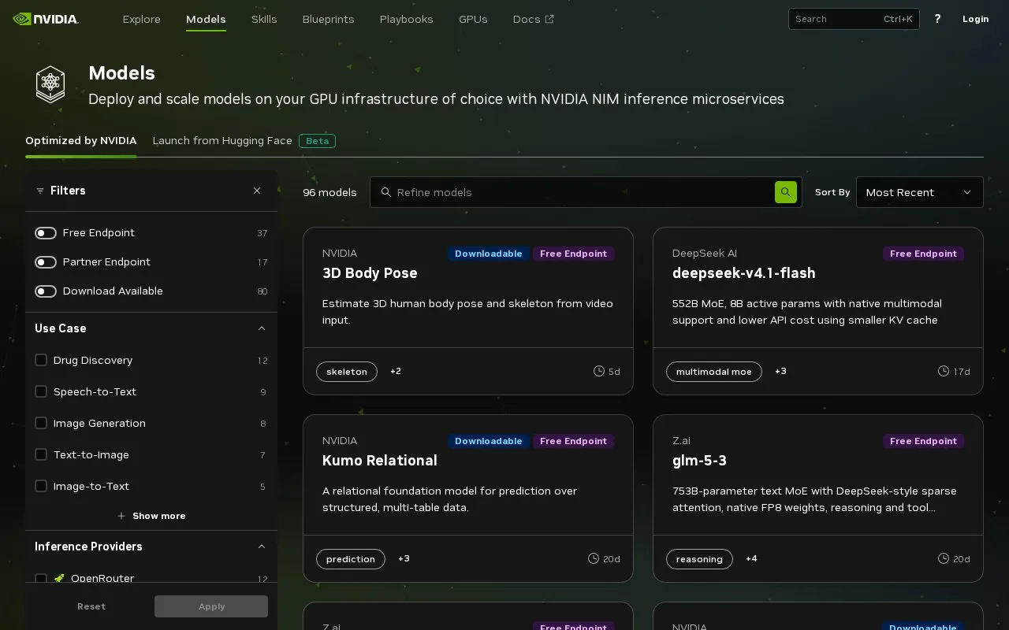Expand the +3 tags on deepseek-v4.1-flash
The image size is (1009, 630).
780,371
